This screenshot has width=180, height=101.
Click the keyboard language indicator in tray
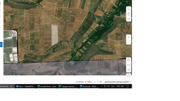[113, 86]
